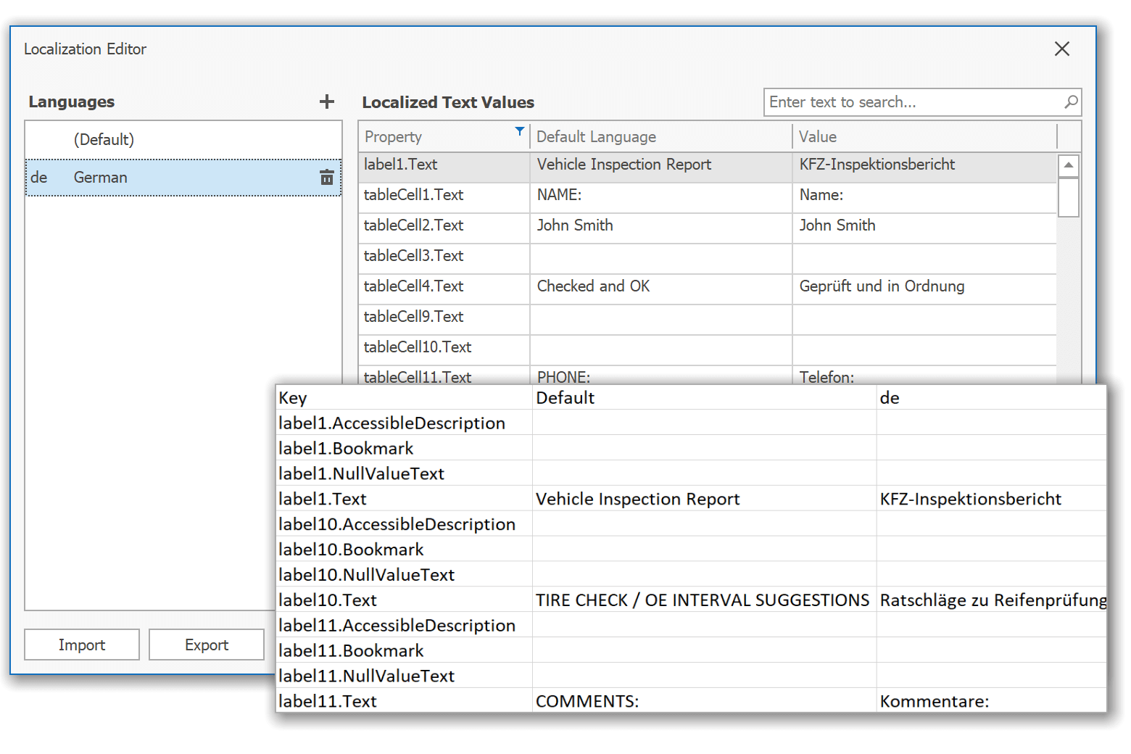Screen dimensions: 1131x754
Task: Open the filter icon on the Property column
Action: tap(519, 132)
